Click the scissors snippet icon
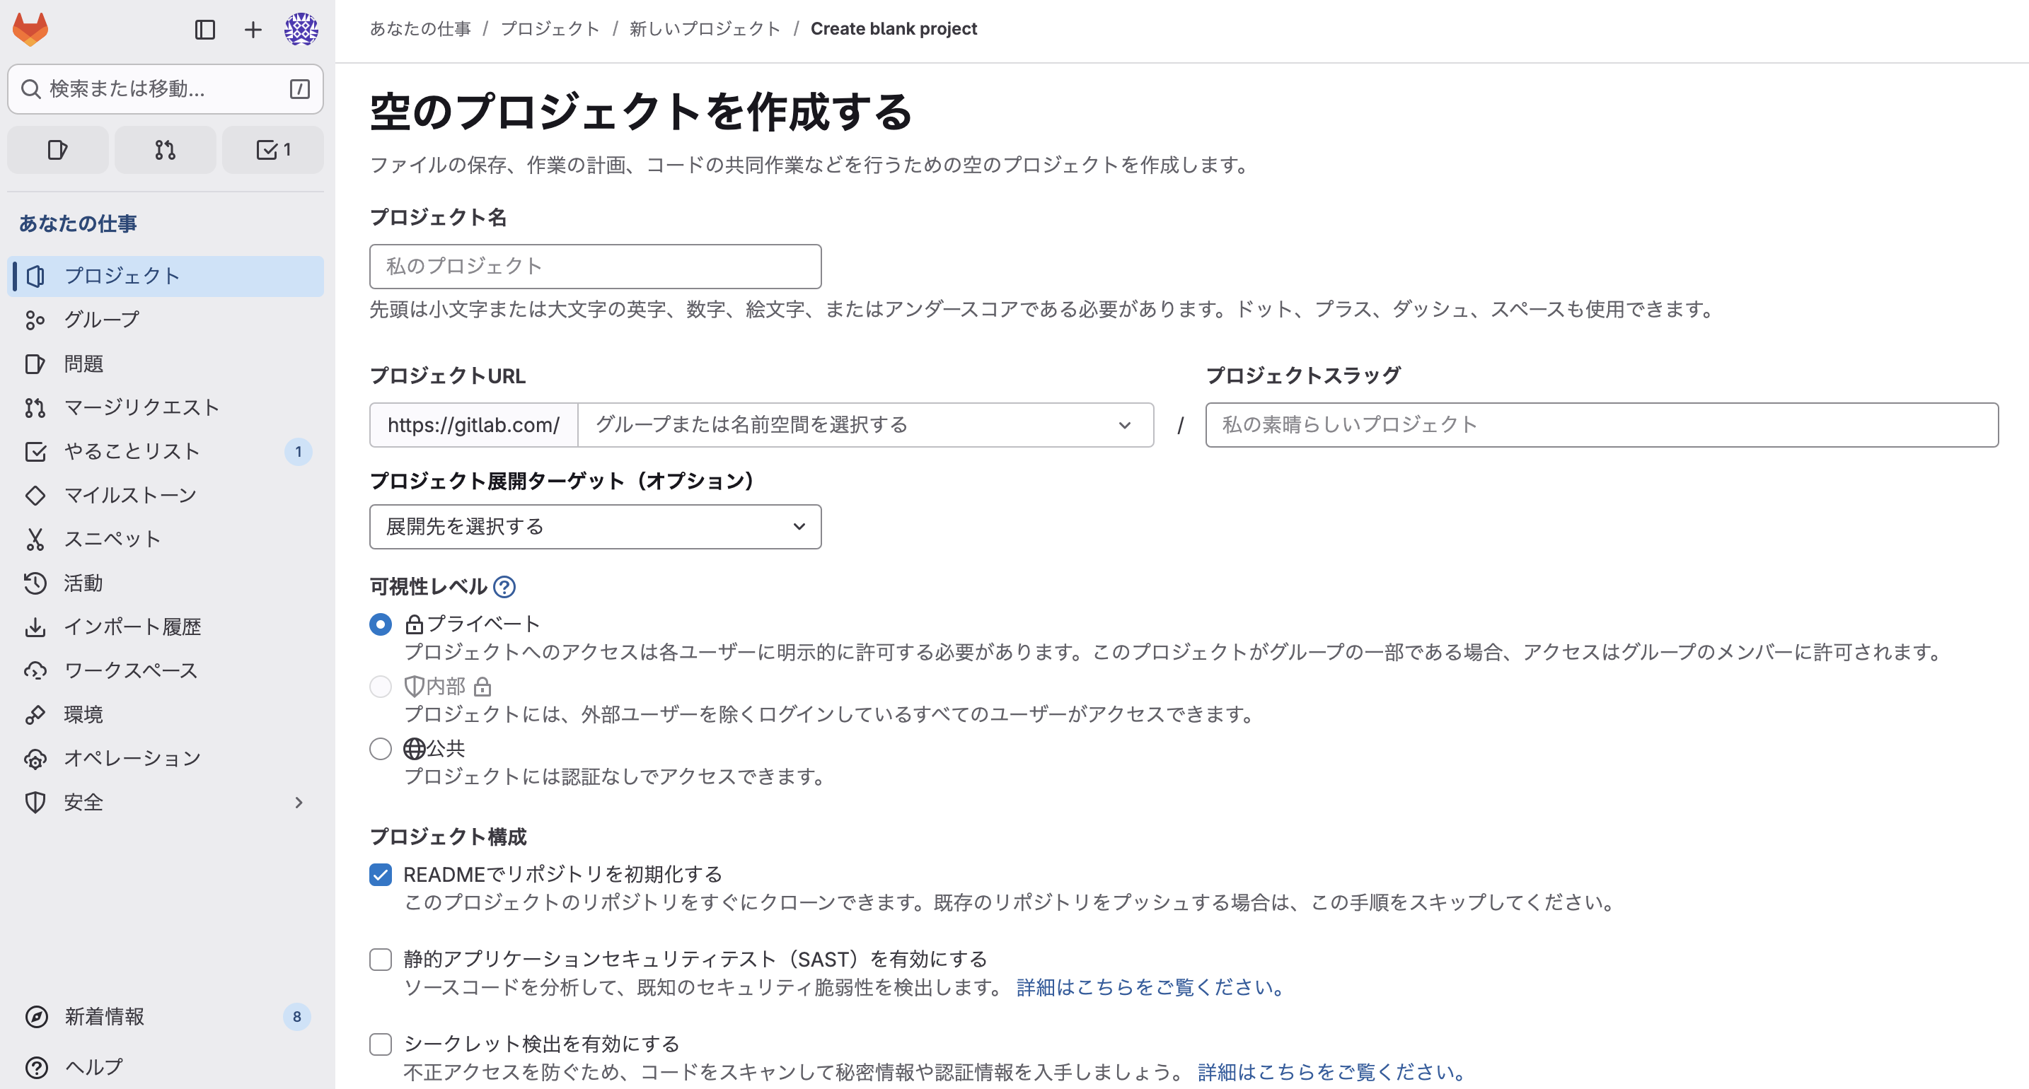Image resolution: width=2029 pixels, height=1089 pixels. [35, 540]
